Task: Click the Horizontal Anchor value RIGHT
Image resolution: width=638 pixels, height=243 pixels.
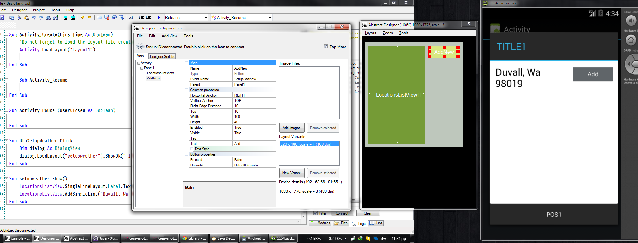Action: pos(254,95)
